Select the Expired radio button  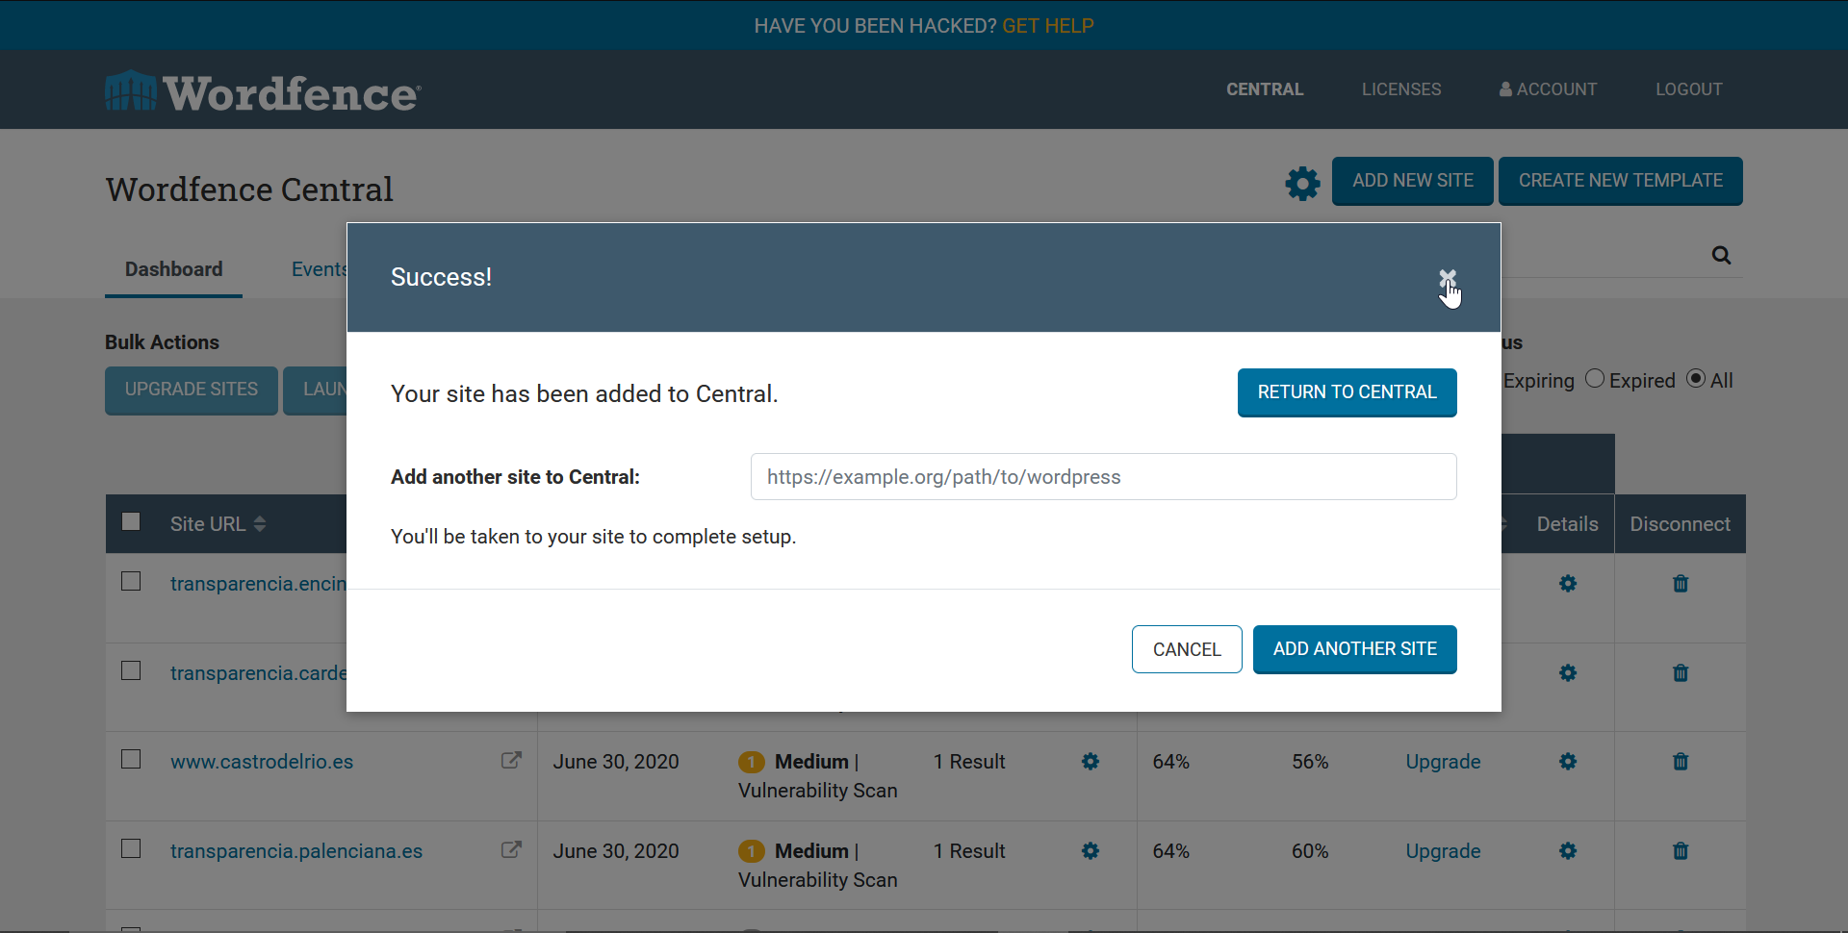(x=1595, y=379)
